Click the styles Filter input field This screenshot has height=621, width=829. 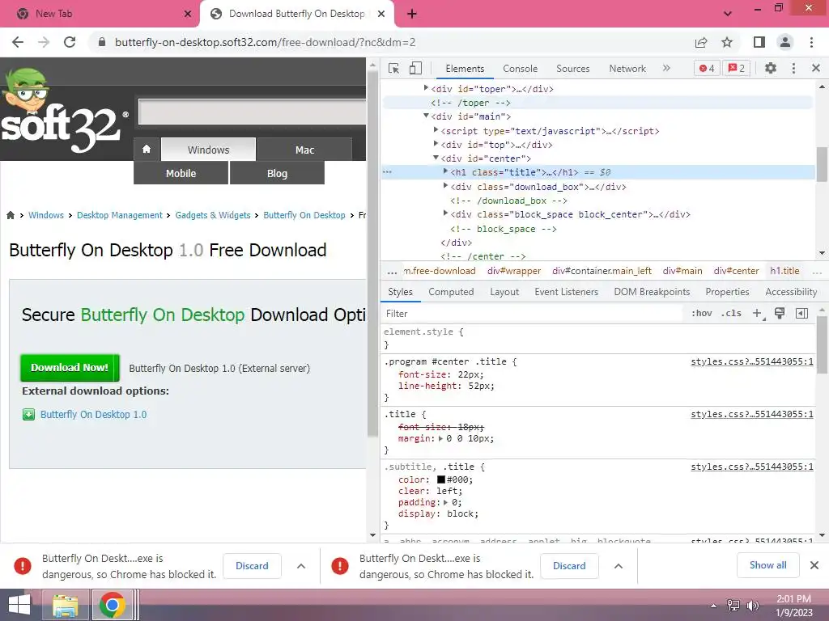[x=533, y=314]
